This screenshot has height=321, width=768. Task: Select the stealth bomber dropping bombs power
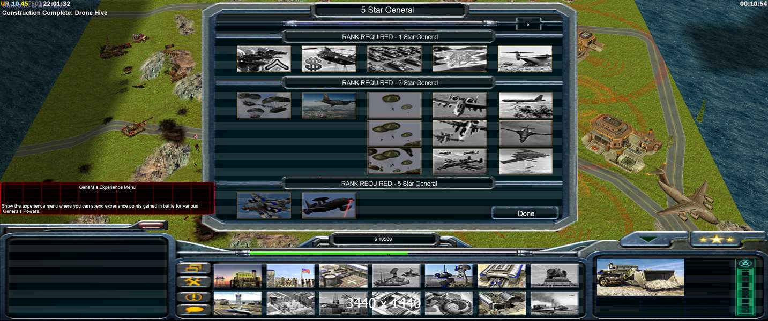point(526,161)
